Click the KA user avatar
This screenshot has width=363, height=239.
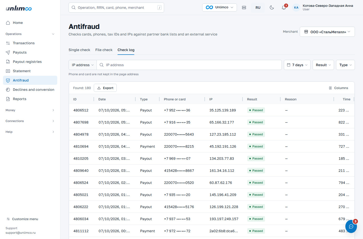(296, 8)
